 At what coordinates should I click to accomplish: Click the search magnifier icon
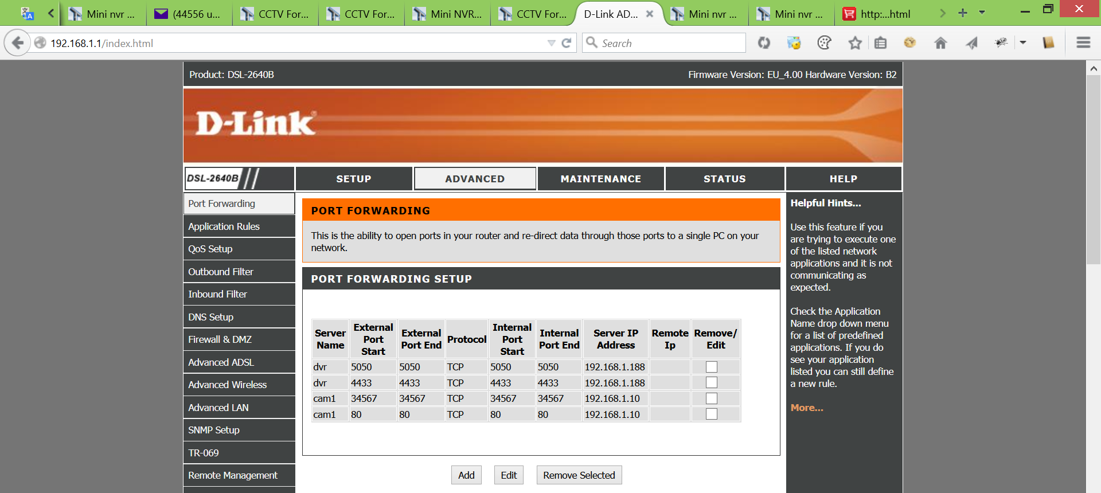[592, 42]
